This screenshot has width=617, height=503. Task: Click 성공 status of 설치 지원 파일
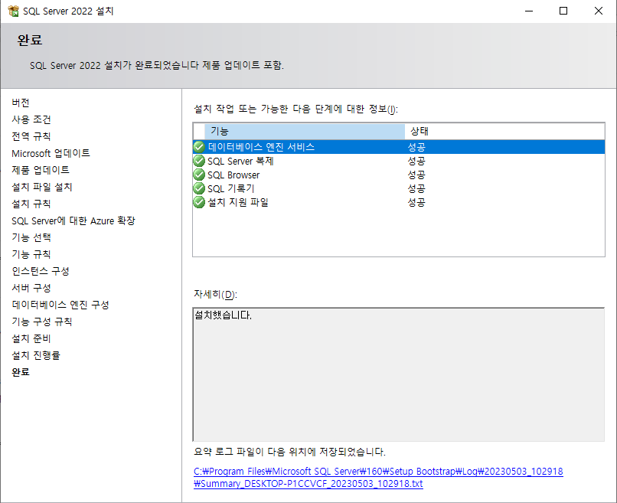point(416,202)
